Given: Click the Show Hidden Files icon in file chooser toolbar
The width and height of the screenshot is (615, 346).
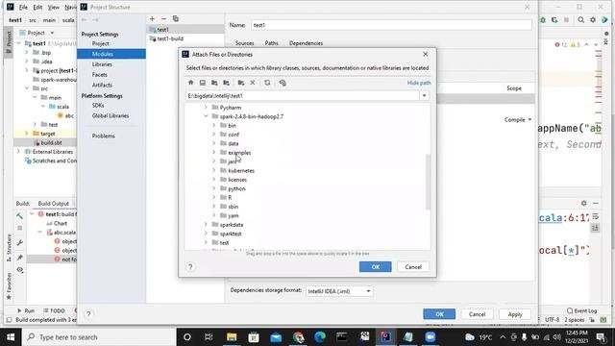Looking at the screenshot, I should point(283,83).
